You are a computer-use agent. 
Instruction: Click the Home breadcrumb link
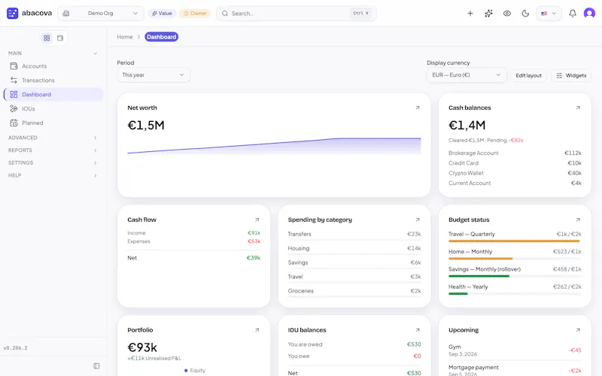coord(125,37)
